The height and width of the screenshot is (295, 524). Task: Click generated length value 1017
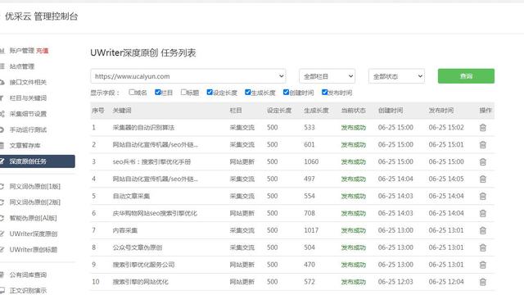point(311,230)
